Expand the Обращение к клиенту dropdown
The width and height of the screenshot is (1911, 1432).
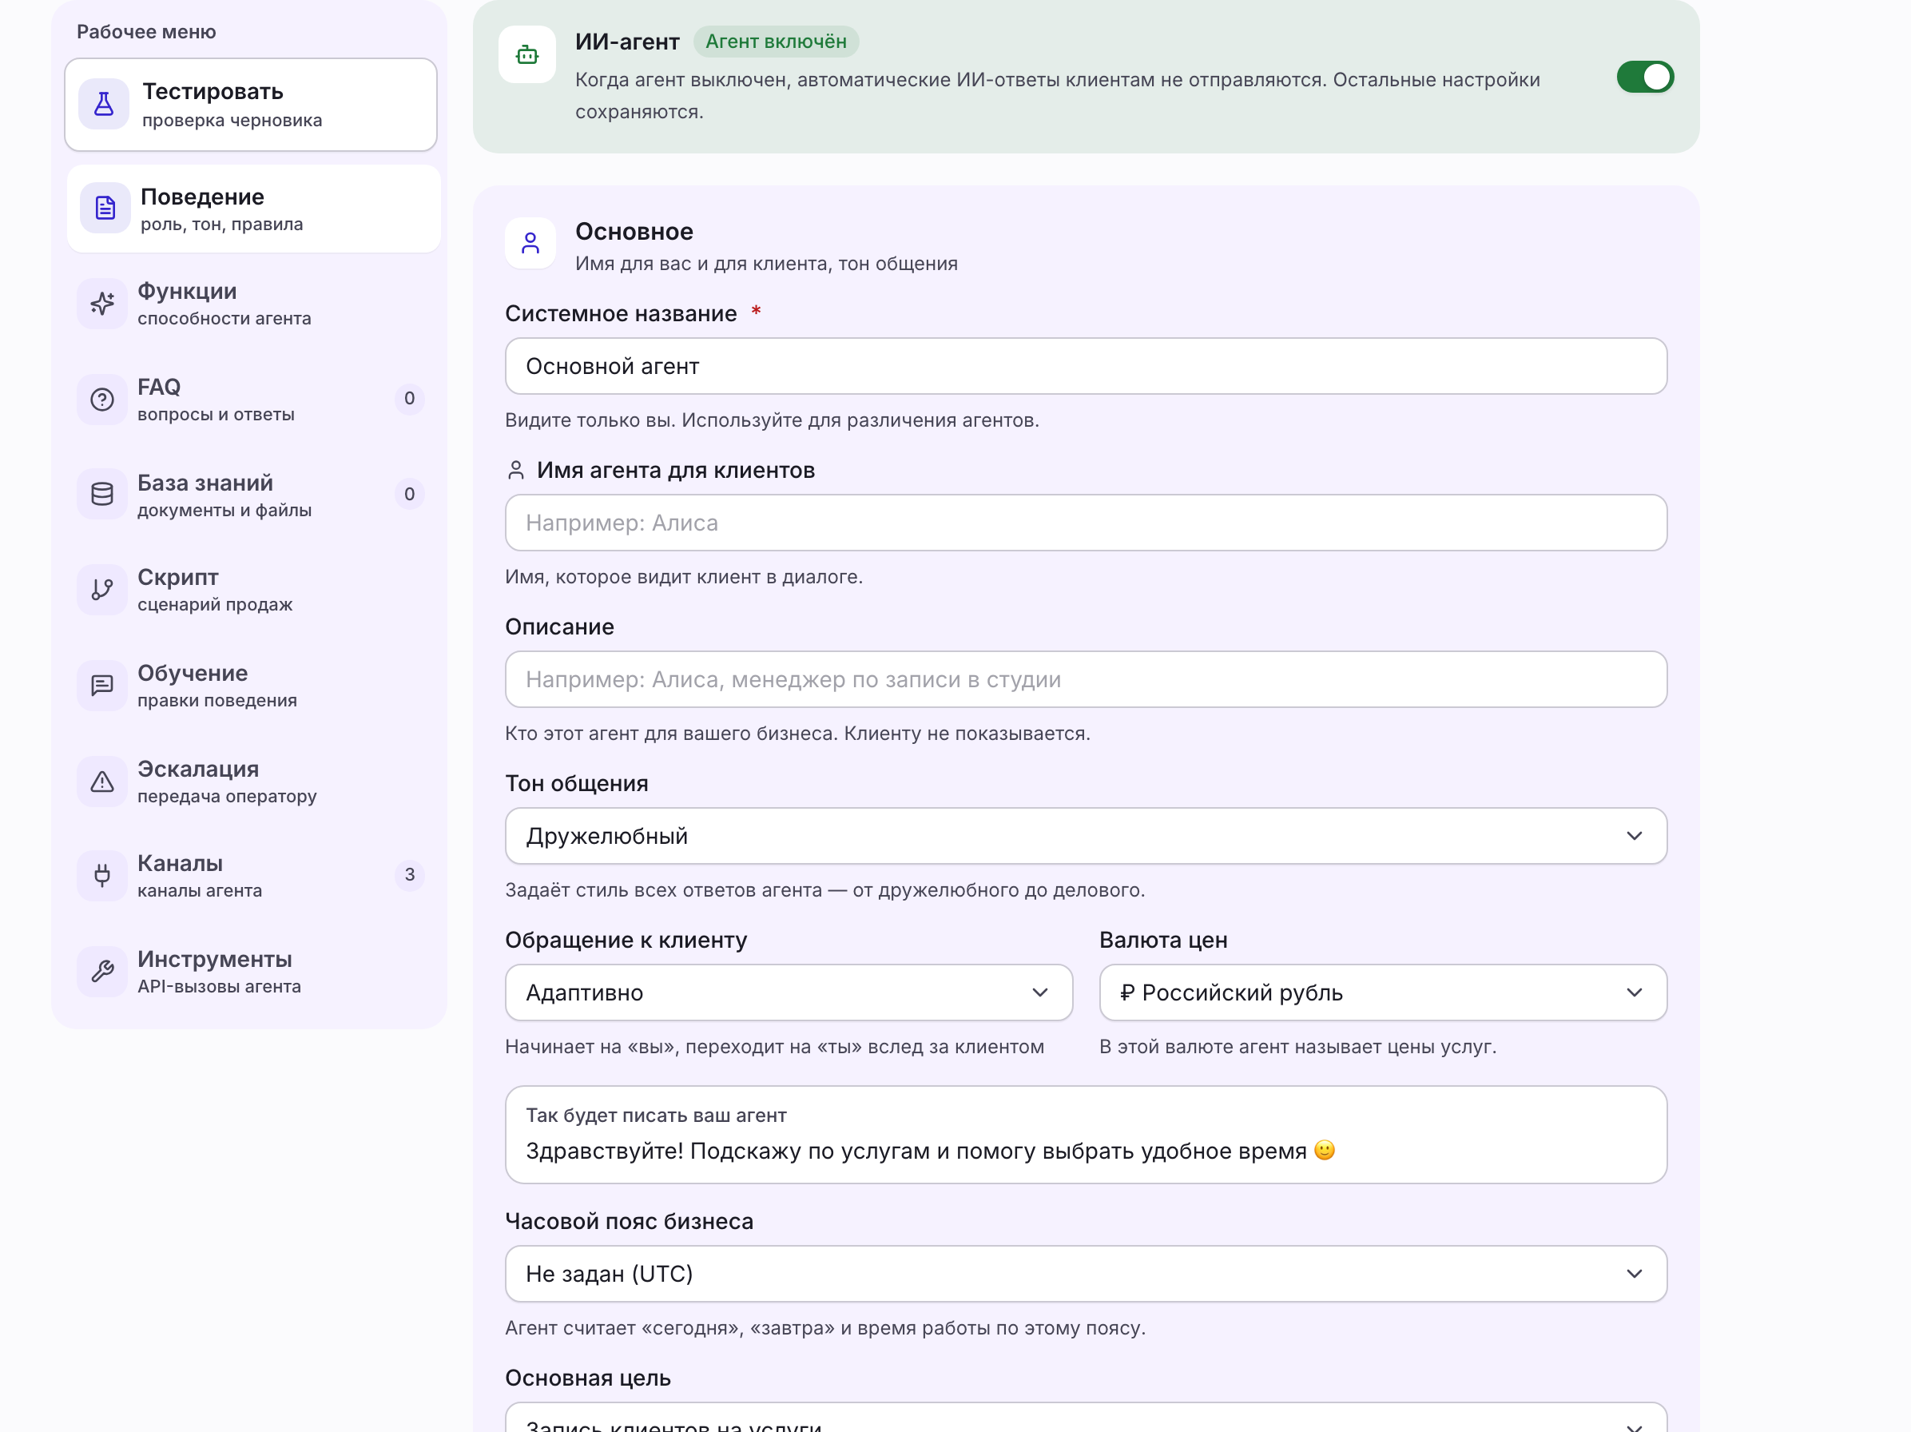tap(789, 992)
